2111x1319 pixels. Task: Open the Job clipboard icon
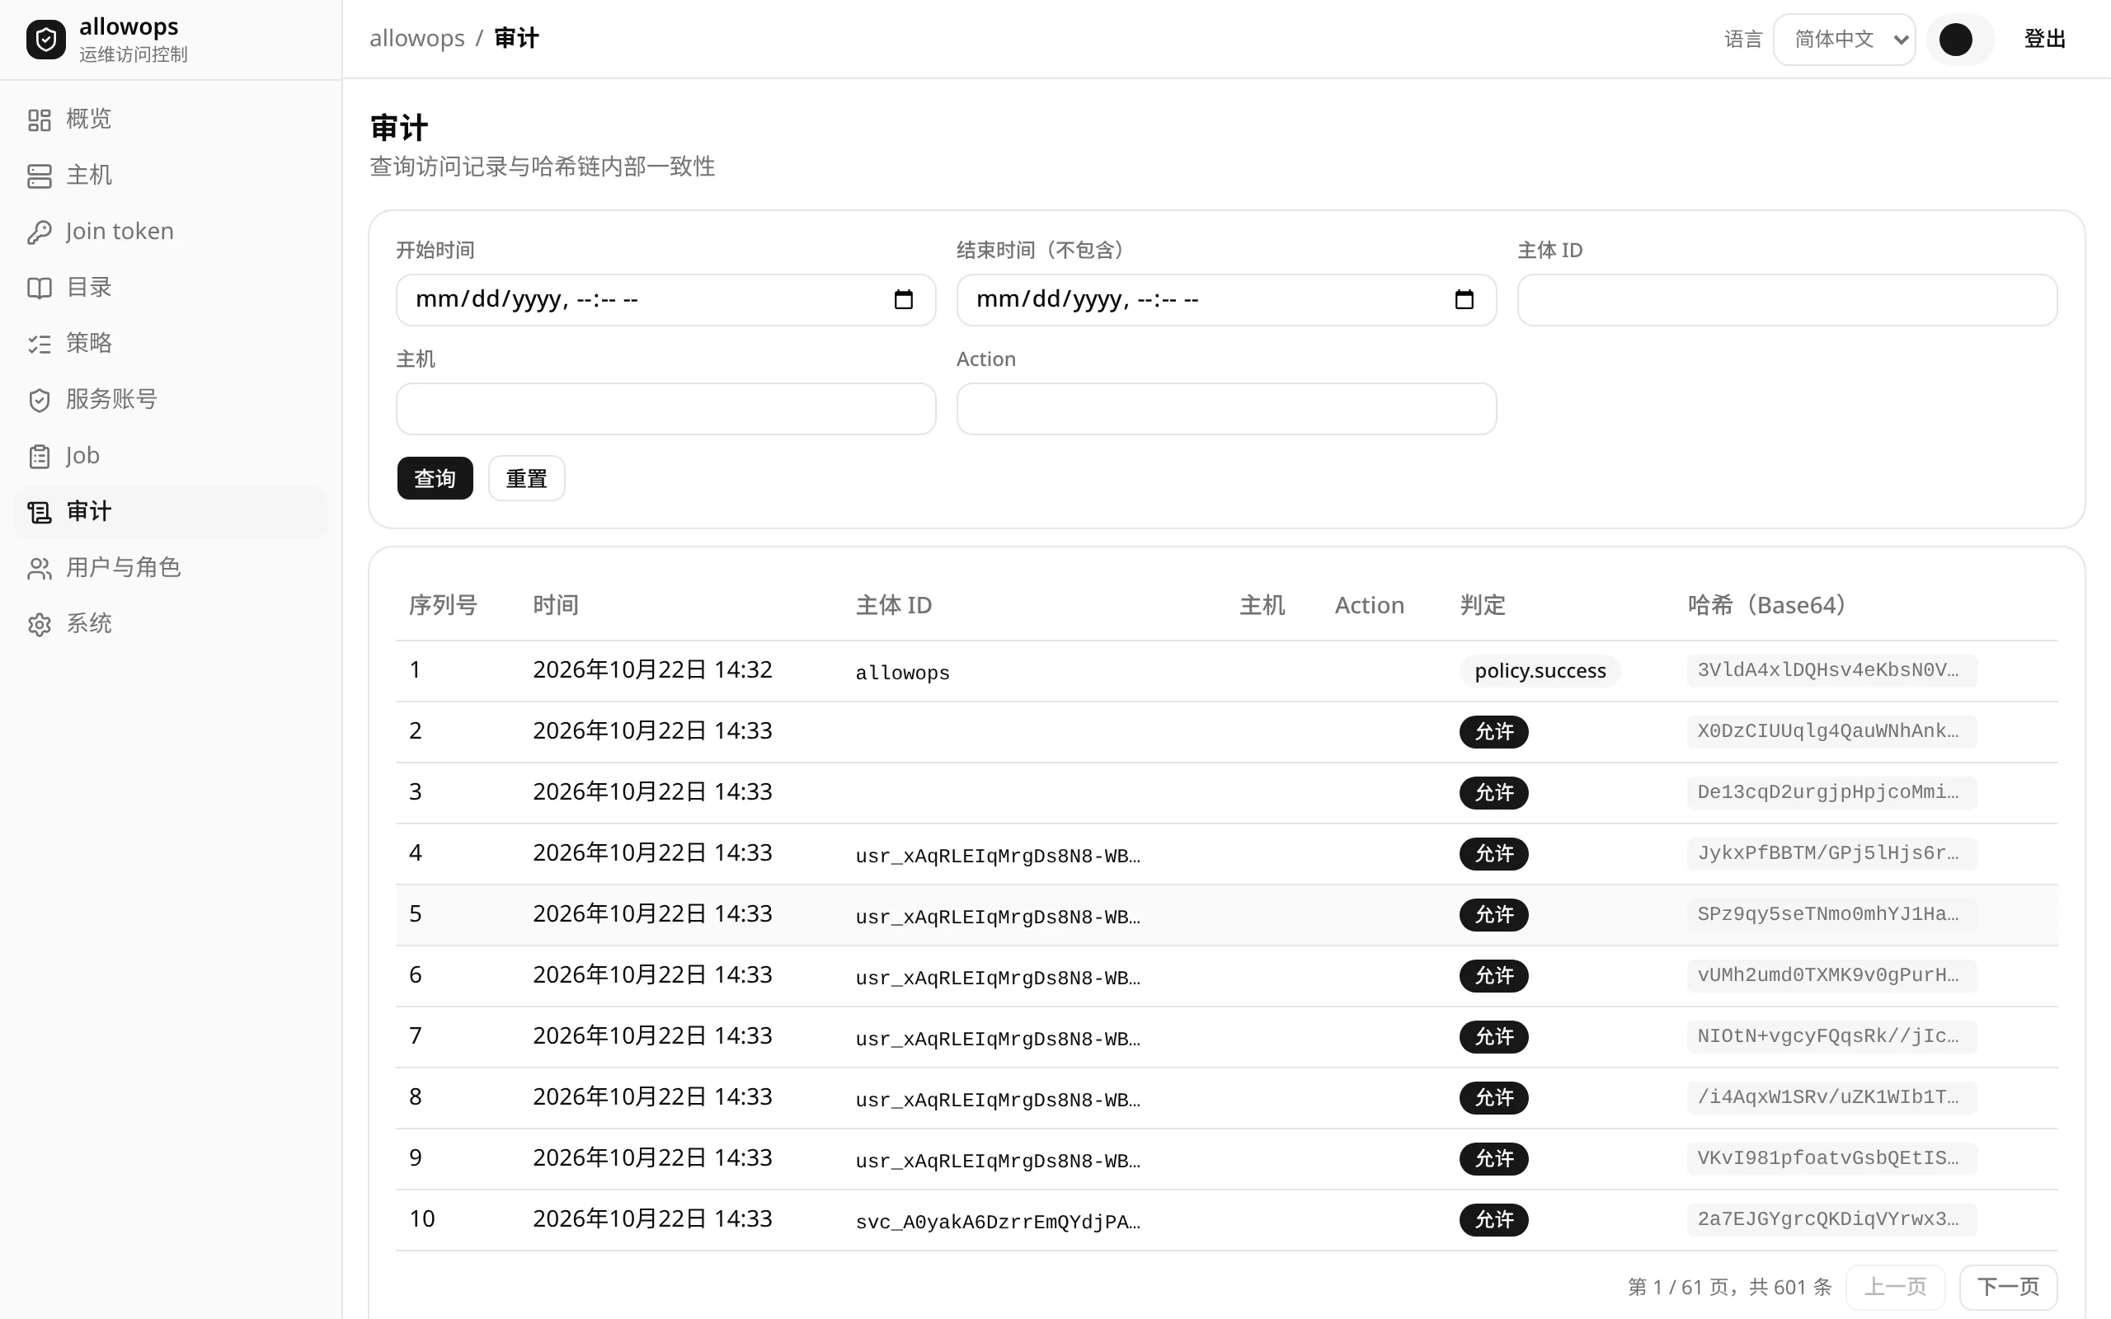pyautogui.click(x=40, y=456)
